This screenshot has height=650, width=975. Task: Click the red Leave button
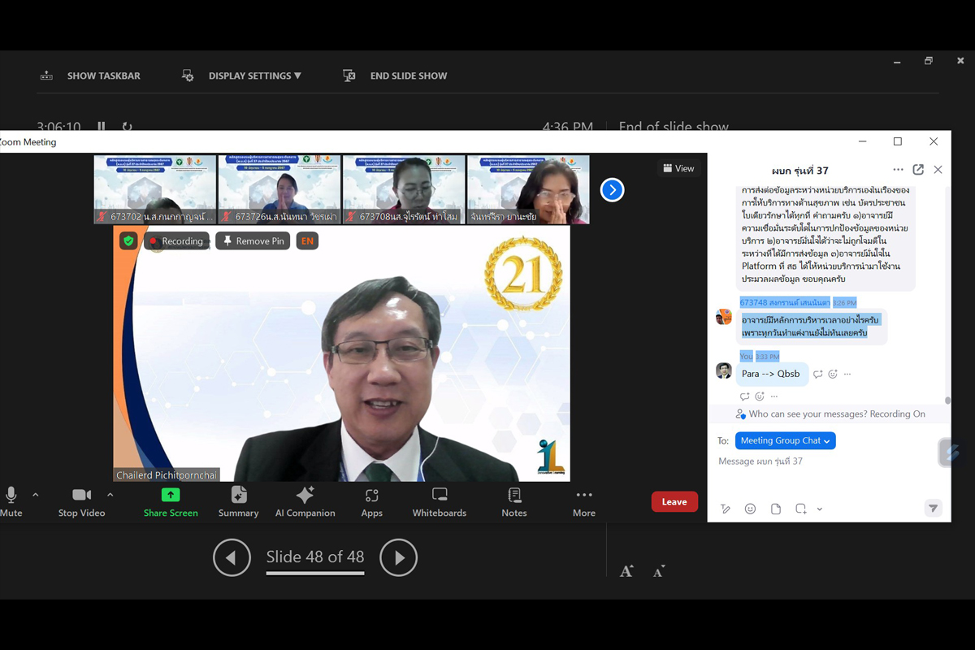(674, 502)
